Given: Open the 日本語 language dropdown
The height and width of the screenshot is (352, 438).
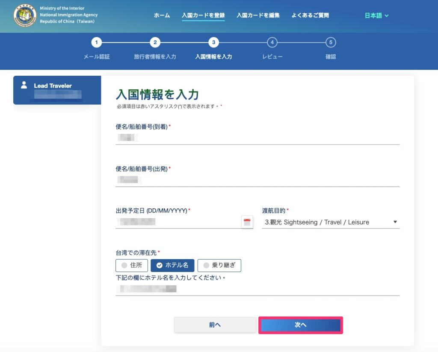Looking at the screenshot, I should (x=376, y=15).
